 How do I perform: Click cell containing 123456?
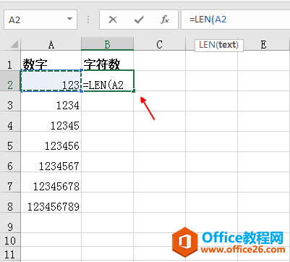(x=51, y=142)
